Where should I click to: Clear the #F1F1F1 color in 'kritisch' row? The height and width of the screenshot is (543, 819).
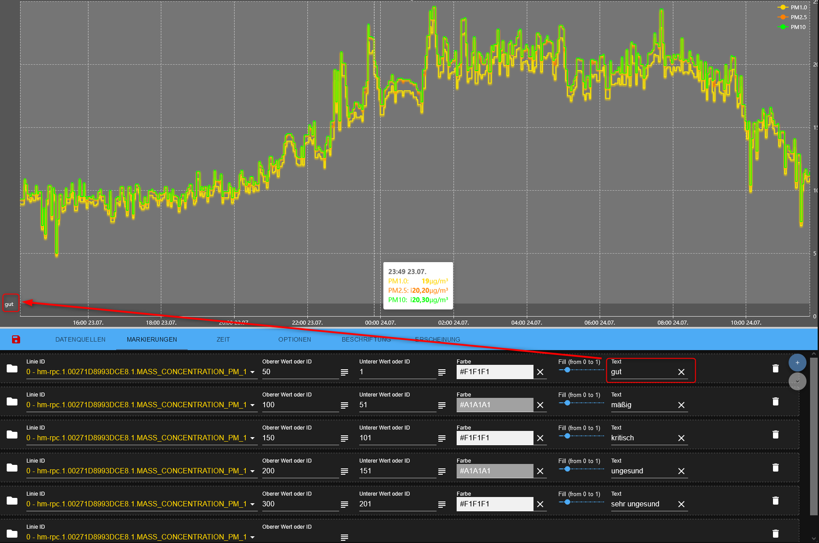(x=540, y=438)
